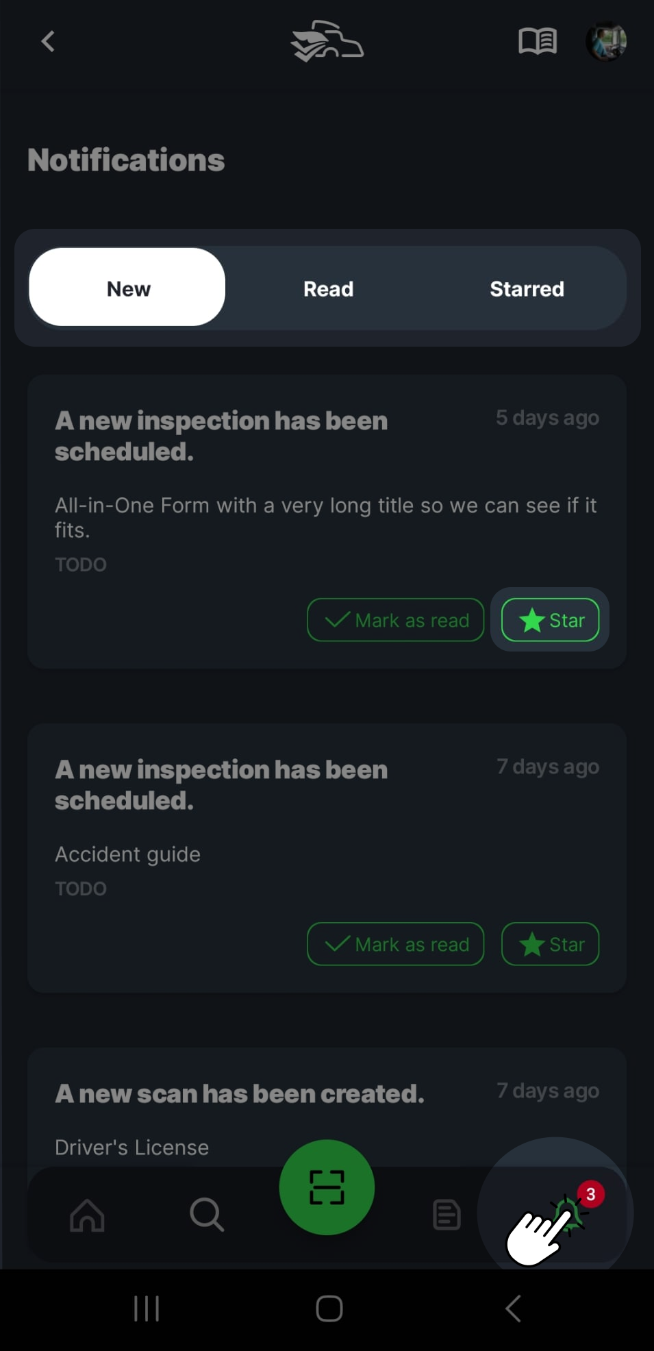The width and height of the screenshot is (654, 1351).
Task: Switch to the New tab
Action: pos(128,288)
